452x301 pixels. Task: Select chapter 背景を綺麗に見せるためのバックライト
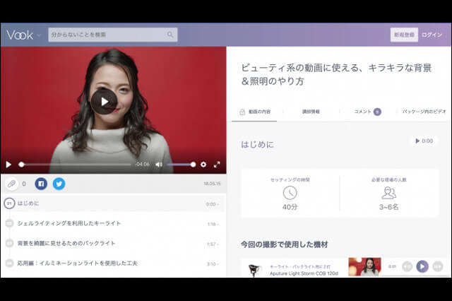113,243
